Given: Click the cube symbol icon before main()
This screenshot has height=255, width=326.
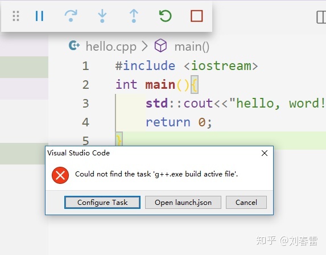Looking at the screenshot, I should 160,46.
